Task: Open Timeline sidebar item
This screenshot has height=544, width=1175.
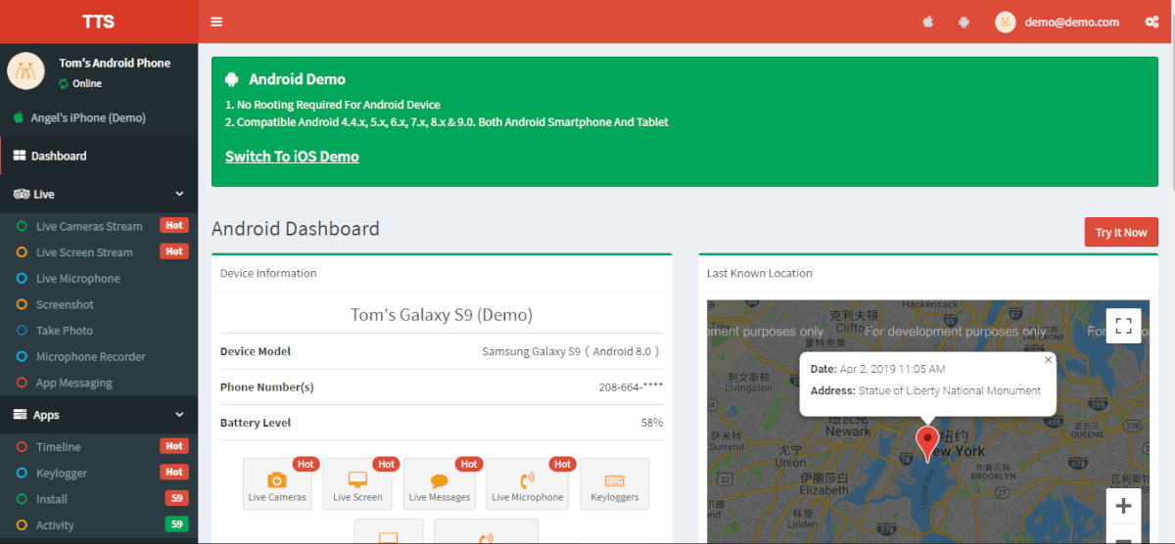Action: point(99,446)
